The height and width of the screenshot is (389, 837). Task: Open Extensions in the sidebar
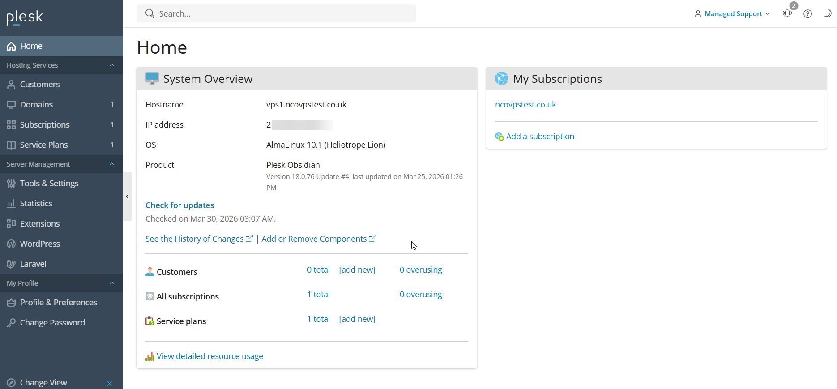pyautogui.click(x=61, y=224)
